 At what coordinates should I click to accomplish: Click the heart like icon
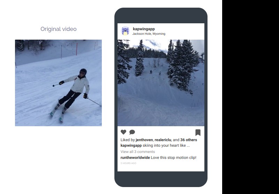[123, 132]
